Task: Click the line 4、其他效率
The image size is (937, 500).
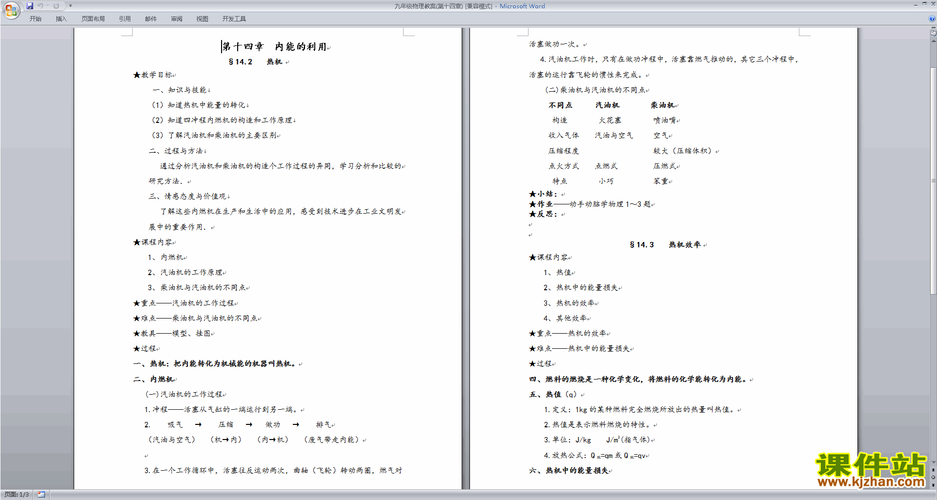Action: pos(565,318)
